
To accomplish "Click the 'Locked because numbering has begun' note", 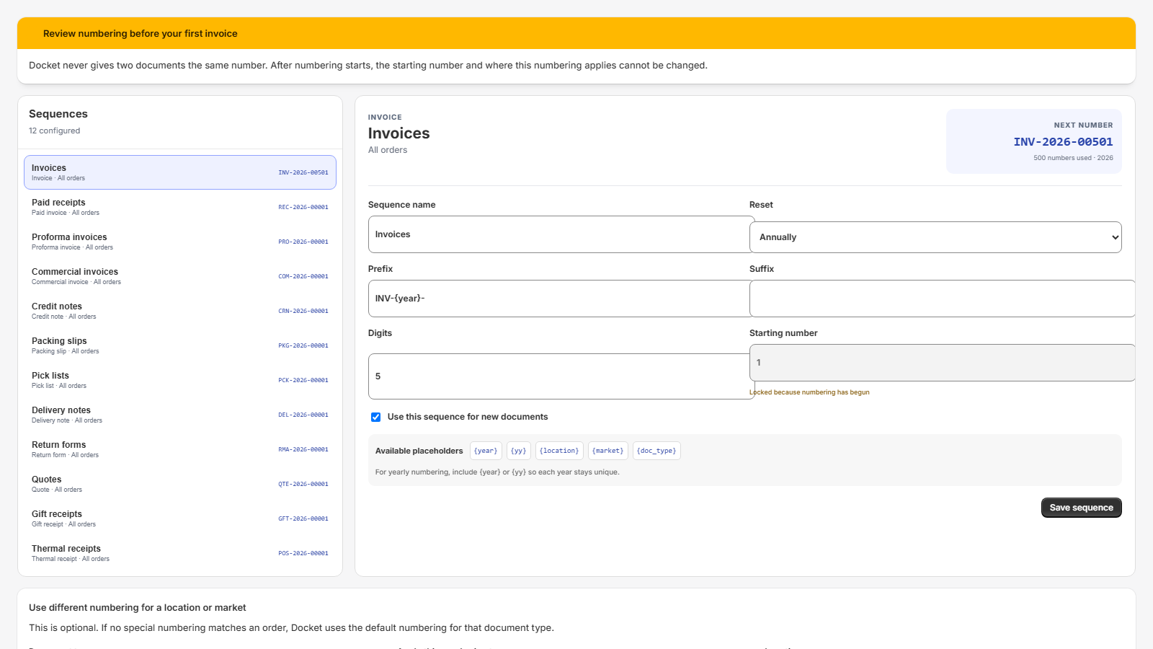I will coord(809,392).
